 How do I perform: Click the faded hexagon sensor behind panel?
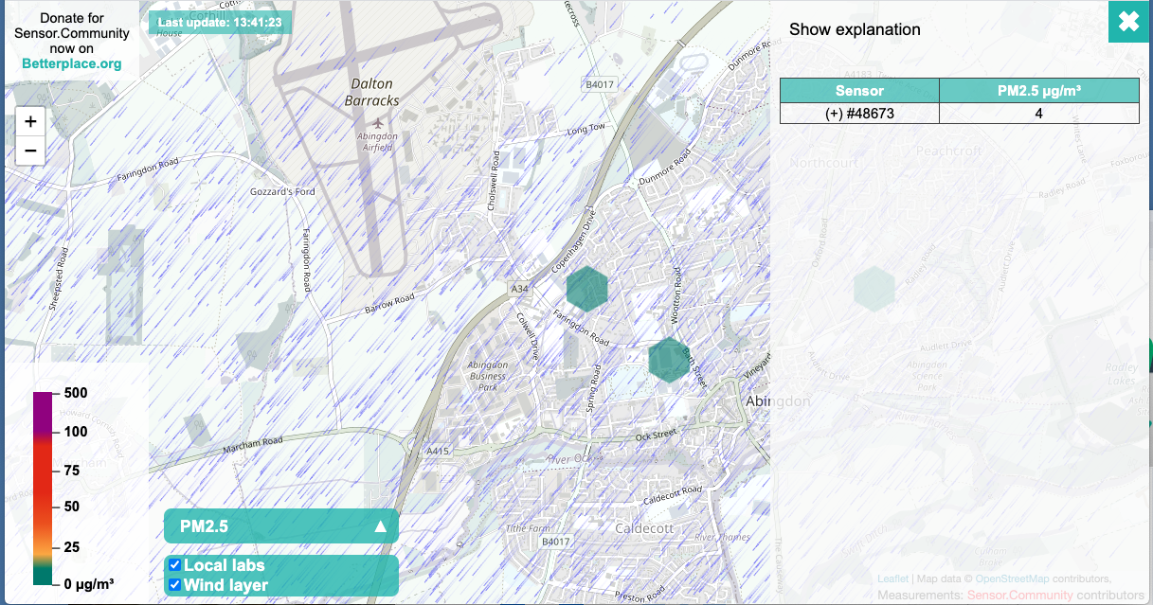pos(874,289)
